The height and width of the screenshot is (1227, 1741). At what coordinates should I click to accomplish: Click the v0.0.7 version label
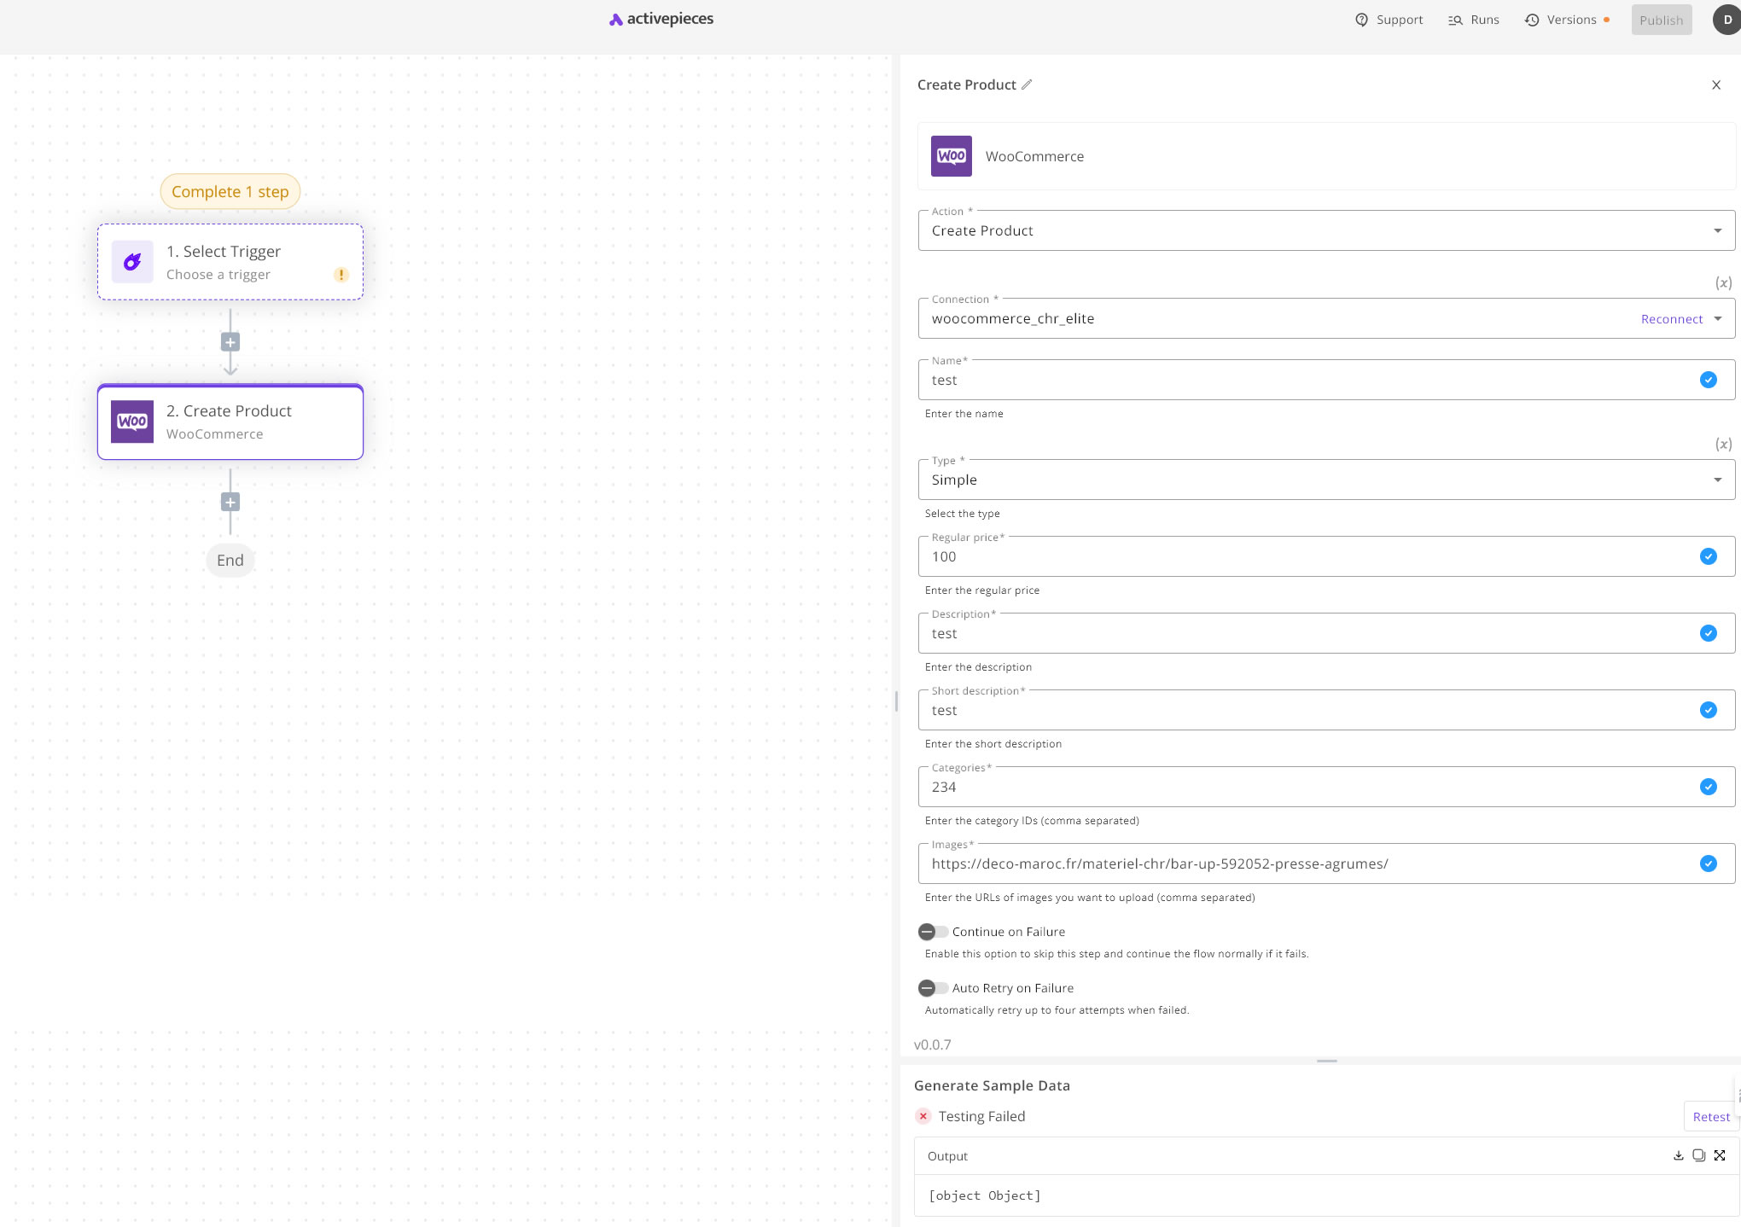coord(932,1044)
